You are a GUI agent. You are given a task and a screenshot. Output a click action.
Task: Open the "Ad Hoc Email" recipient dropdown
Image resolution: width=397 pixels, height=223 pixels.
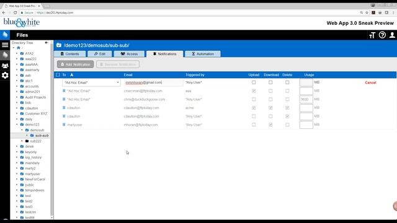point(91,82)
